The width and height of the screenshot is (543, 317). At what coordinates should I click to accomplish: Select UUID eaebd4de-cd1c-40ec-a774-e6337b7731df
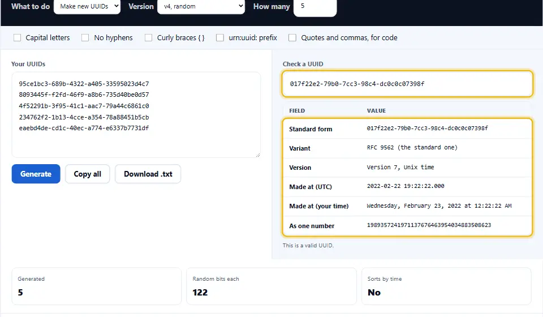(84, 128)
